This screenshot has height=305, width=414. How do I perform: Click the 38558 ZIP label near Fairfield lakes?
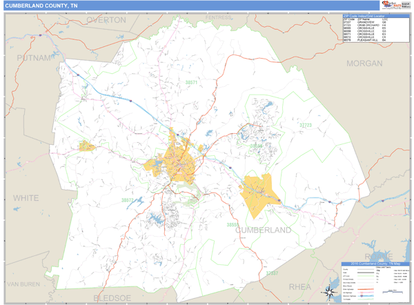256,146
